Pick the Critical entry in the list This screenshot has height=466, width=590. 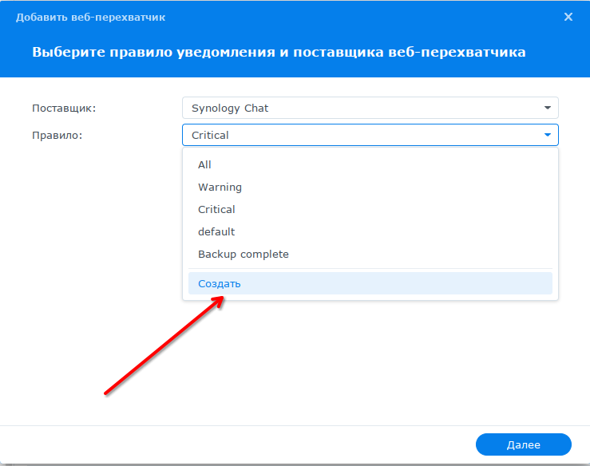click(370, 209)
